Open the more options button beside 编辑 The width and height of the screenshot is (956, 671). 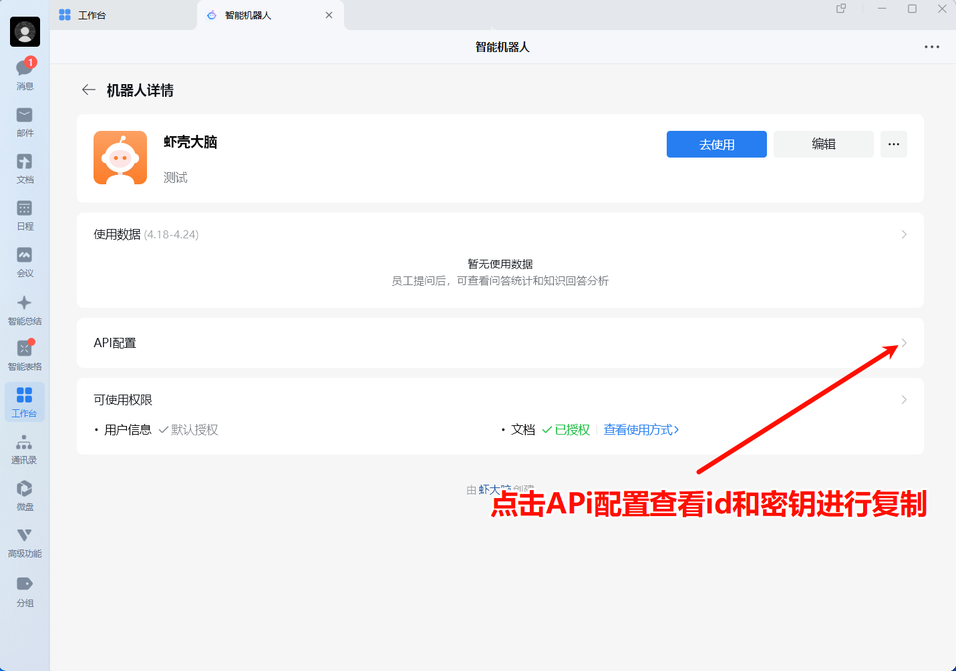pos(894,144)
